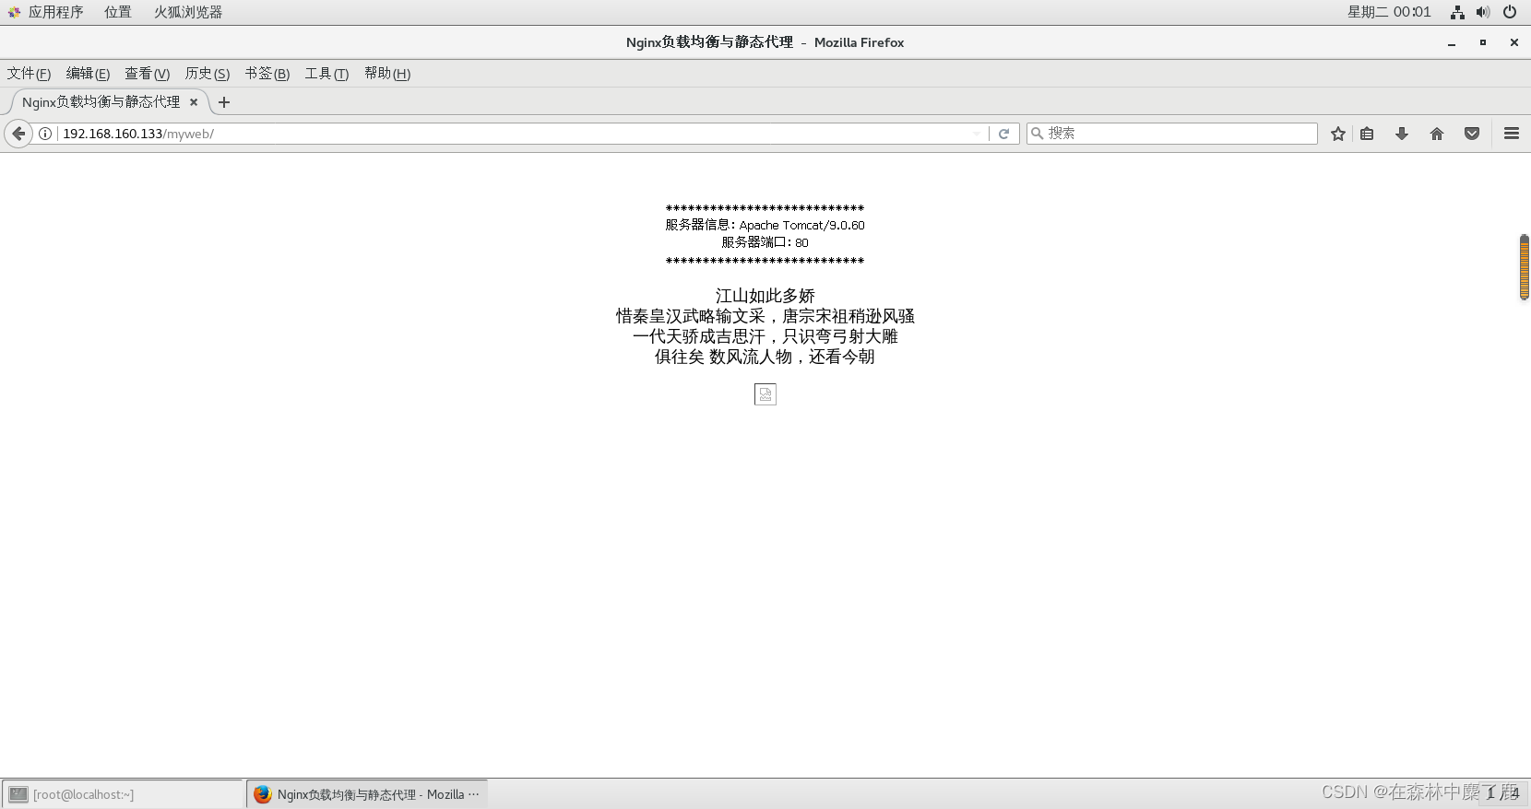Show bookmarks list icon

[1367, 134]
